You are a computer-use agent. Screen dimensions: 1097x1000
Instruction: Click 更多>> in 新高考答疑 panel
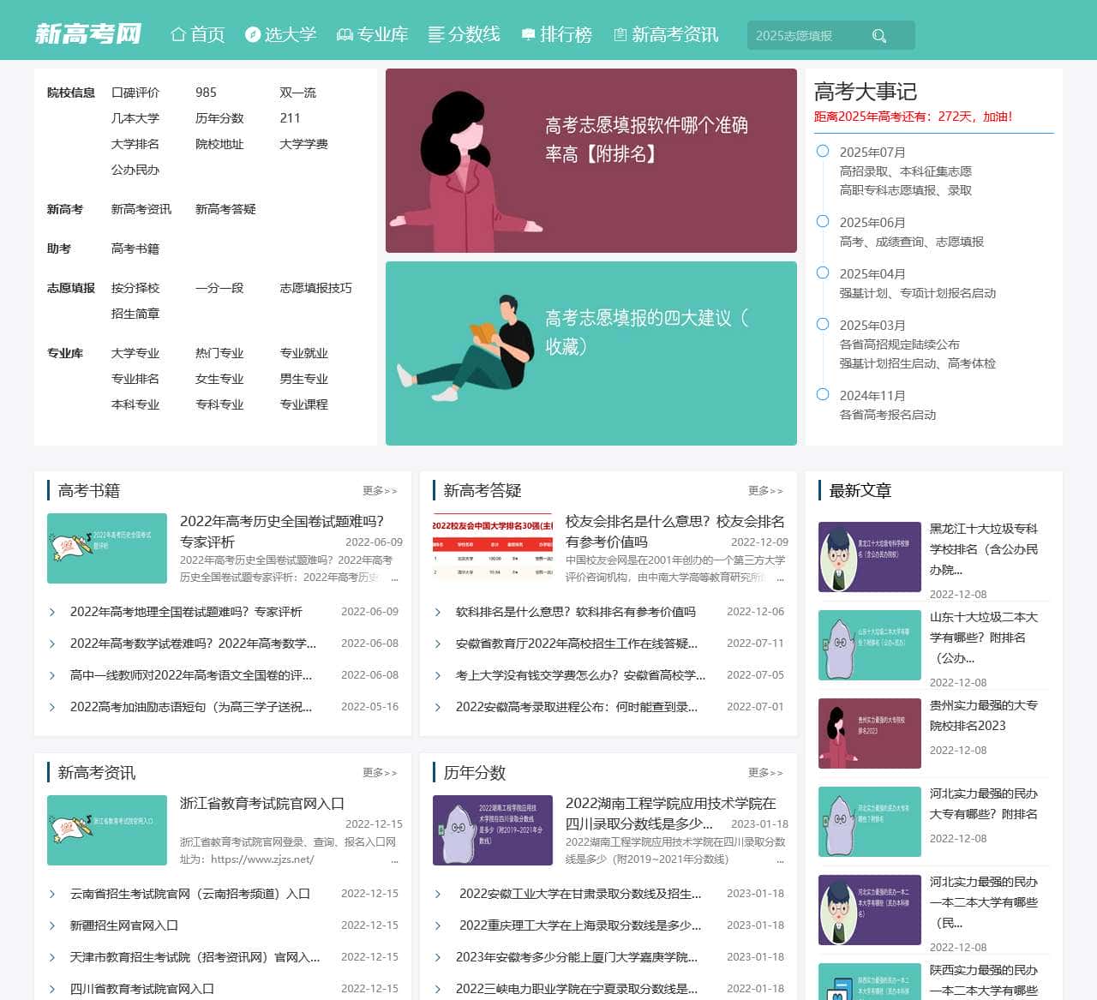point(765,490)
